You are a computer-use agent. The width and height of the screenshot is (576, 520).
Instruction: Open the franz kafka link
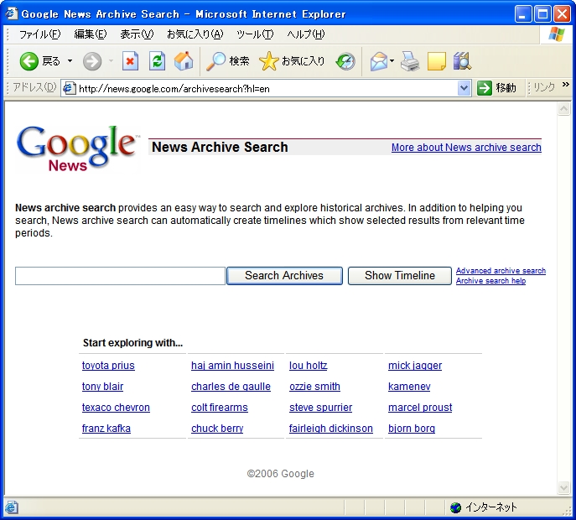(106, 429)
